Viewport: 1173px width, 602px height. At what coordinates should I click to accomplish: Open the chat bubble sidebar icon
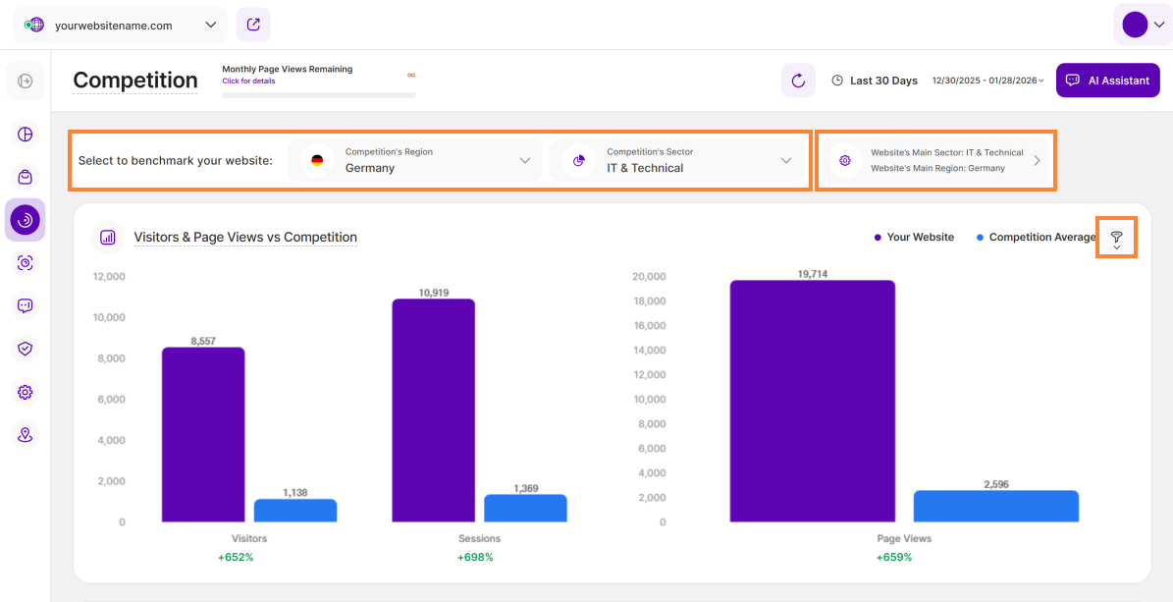26,305
